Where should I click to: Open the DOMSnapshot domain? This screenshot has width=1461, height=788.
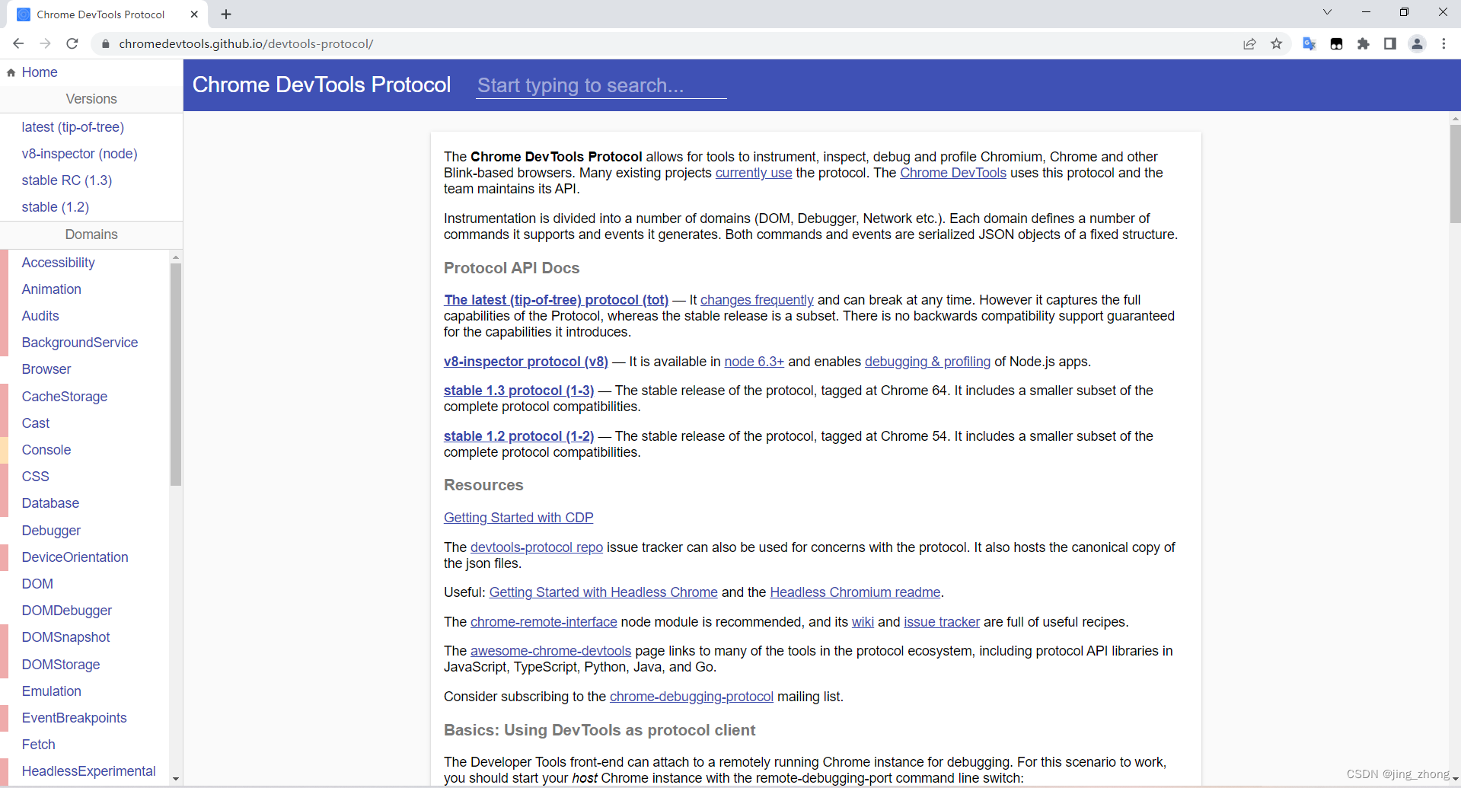[x=65, y=637]
